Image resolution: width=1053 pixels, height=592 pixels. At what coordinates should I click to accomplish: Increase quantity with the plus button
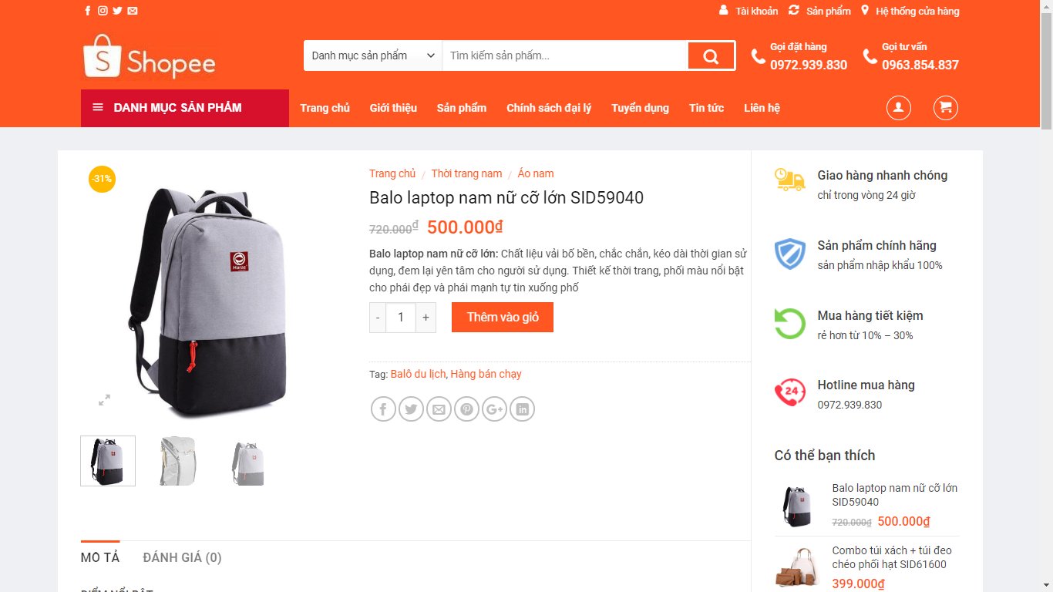(426, 318)
